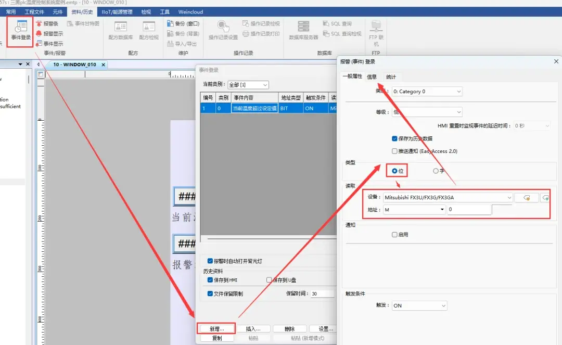The width and height of the screenshot is (562, 345).
Task: Open the 配方数据库 recipe database
Action: [120, 30]
